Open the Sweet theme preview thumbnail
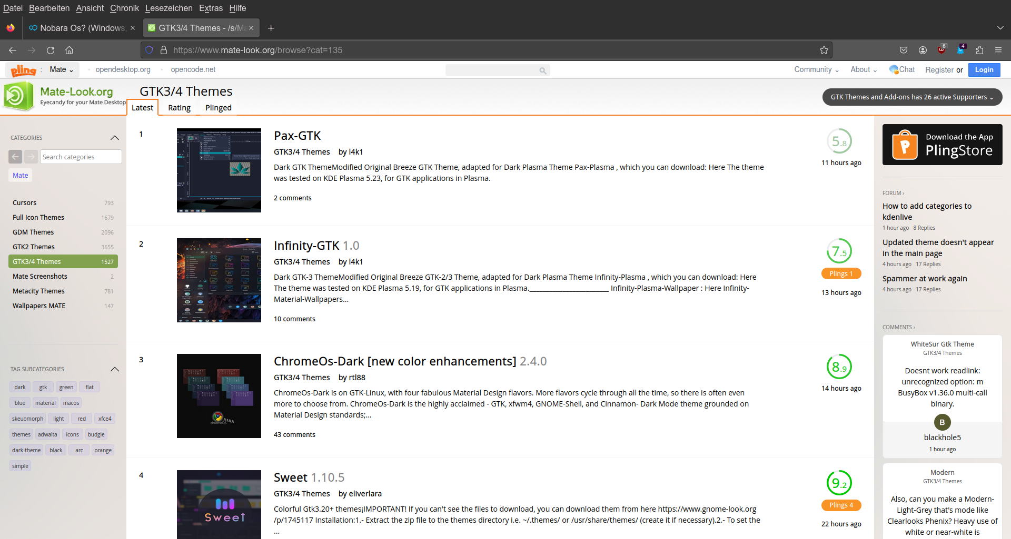 coord(219,504)
